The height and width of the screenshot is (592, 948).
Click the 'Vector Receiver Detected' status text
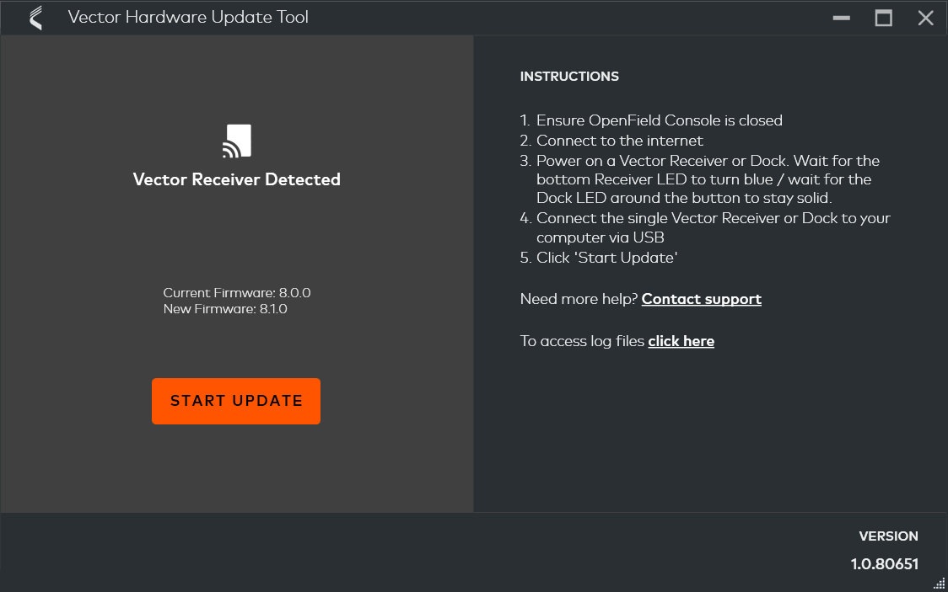click(x=237, y=179)
